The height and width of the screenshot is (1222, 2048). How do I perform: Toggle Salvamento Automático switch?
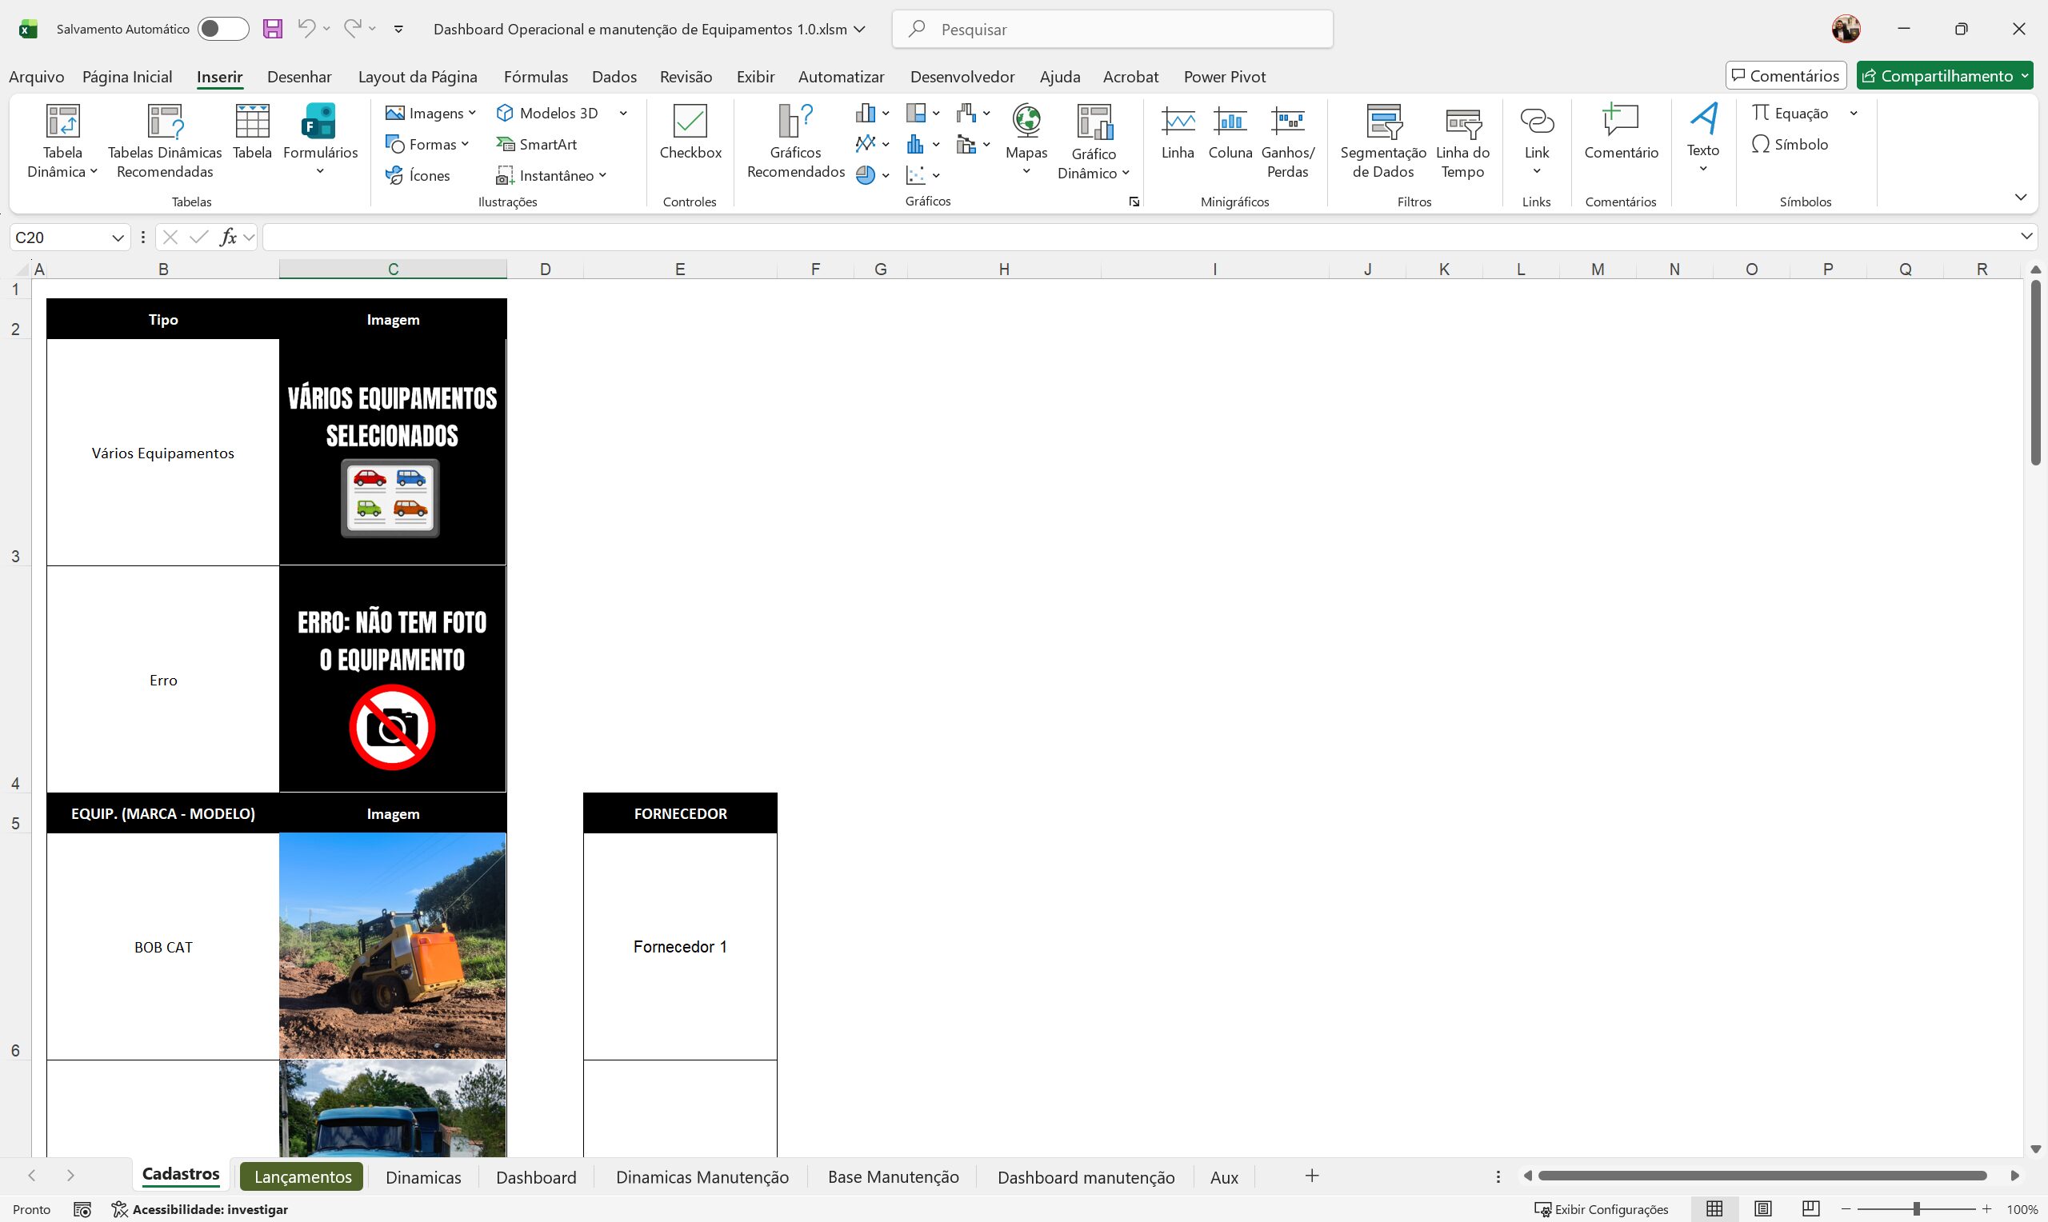coord(222,29)
